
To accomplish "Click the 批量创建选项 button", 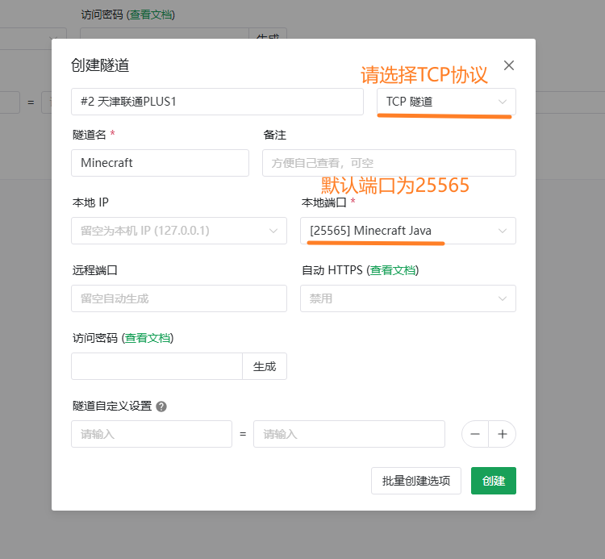I will coord(416,481).
